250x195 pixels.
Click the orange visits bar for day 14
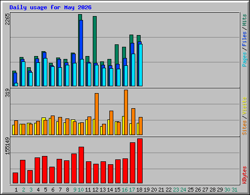(111, 123)
